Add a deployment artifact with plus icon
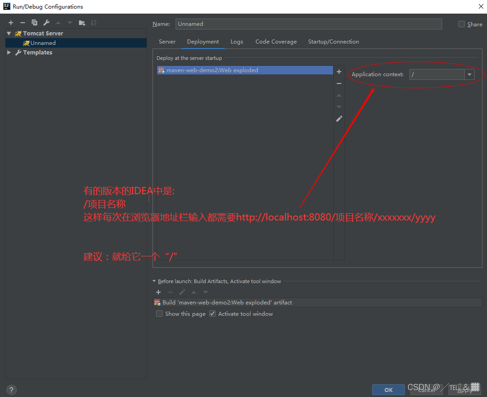Image resolution: width=487 pixels, height=397 pixels. click(339, 71)
